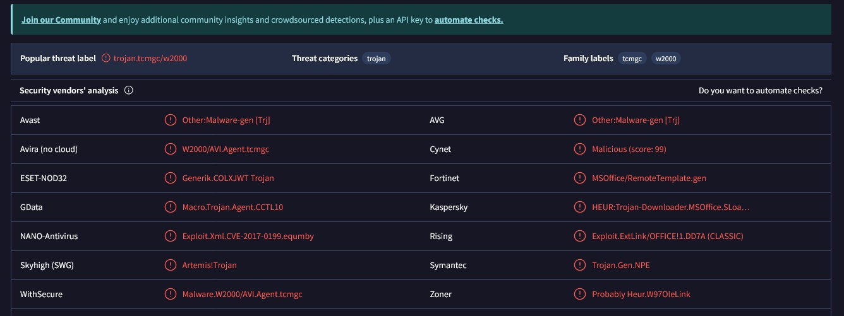Click the alert icon for ESET-NOD32 detection
Image resolution: width=844 pixels, height=316 pixels.
[x=171, y=178]
